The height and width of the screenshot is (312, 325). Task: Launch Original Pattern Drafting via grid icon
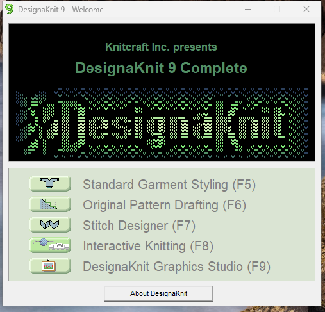(x=50, y=204)
